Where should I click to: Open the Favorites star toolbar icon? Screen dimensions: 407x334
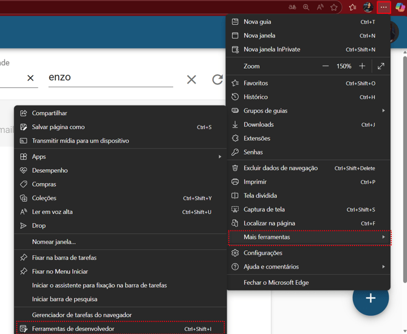coord(352,7)
